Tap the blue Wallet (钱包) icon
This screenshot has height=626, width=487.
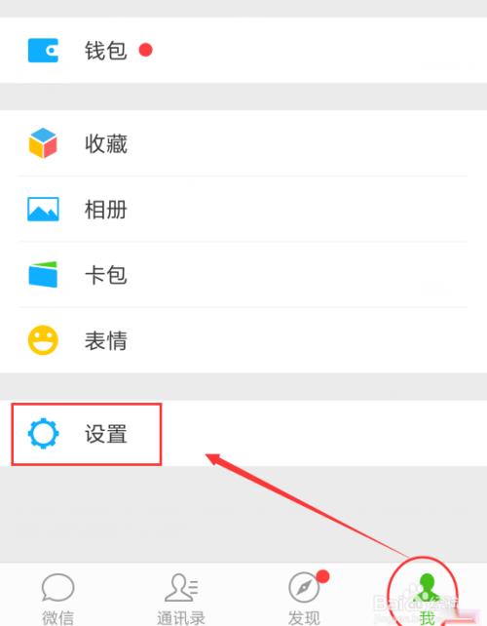(x=43, y=51)
